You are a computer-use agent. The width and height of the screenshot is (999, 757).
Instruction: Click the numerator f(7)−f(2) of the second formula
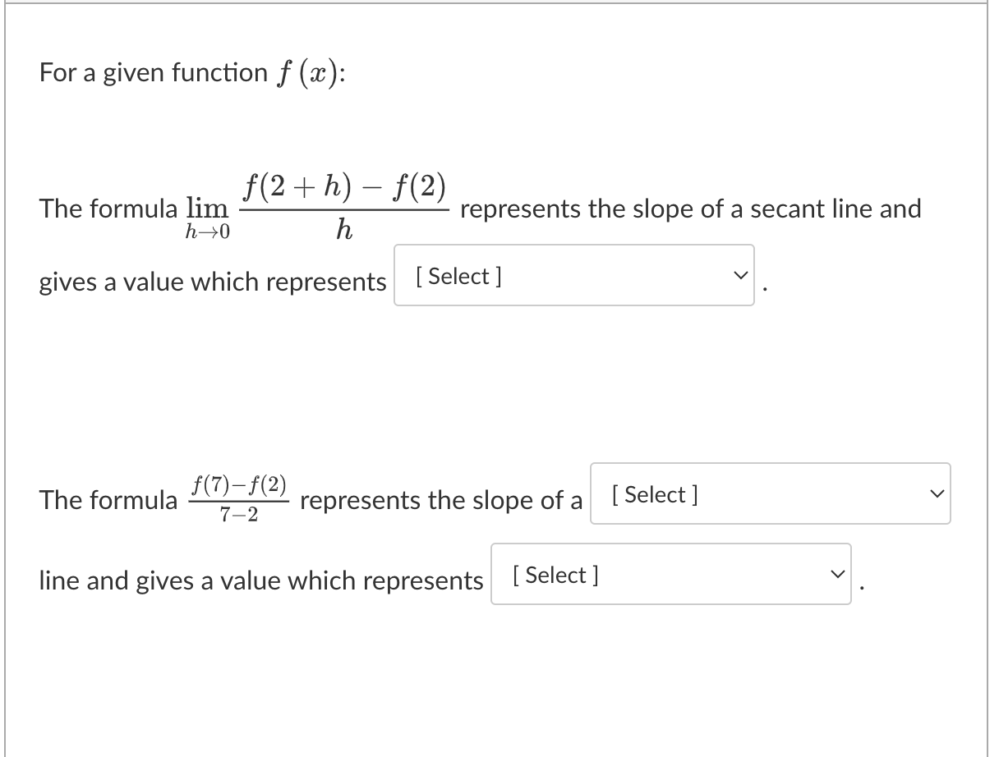click(x=238, y=484)
